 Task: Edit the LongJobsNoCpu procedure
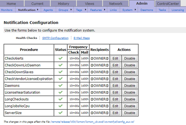pos(115,106)
